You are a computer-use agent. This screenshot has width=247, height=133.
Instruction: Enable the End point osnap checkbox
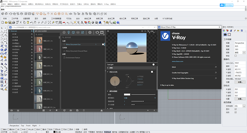pos(2,130)
